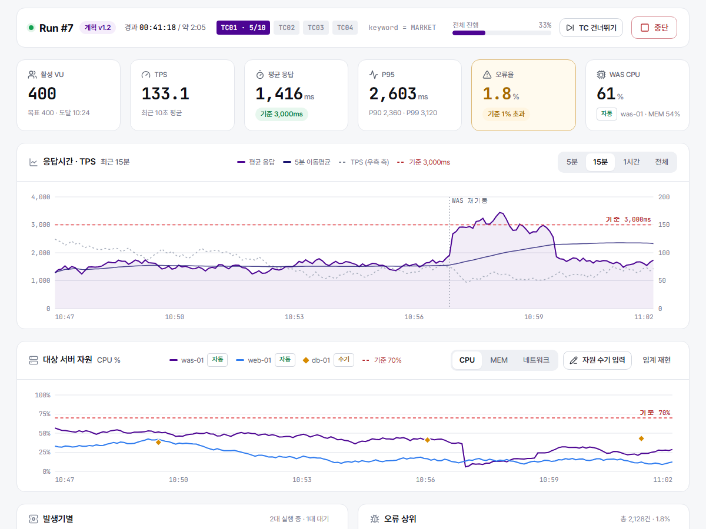
Task: Click the 최근 10초 평균 caption
Action: coord(162,113)
